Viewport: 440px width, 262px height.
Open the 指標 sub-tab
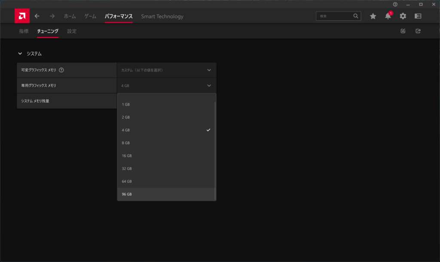coord(24,31)
